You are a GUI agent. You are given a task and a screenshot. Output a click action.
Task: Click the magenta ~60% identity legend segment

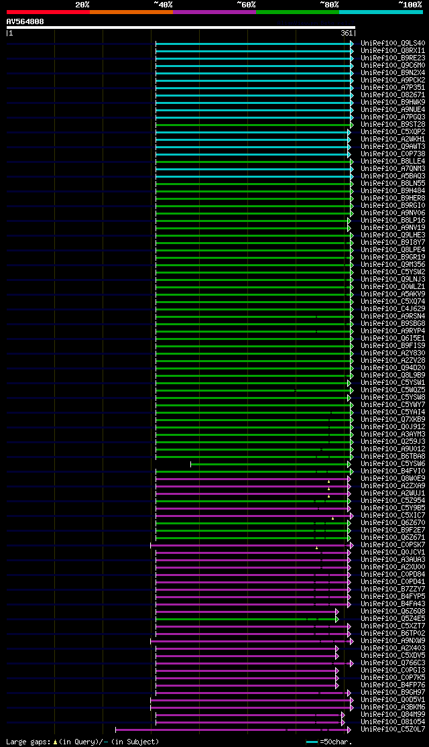[x=214, y=12]
